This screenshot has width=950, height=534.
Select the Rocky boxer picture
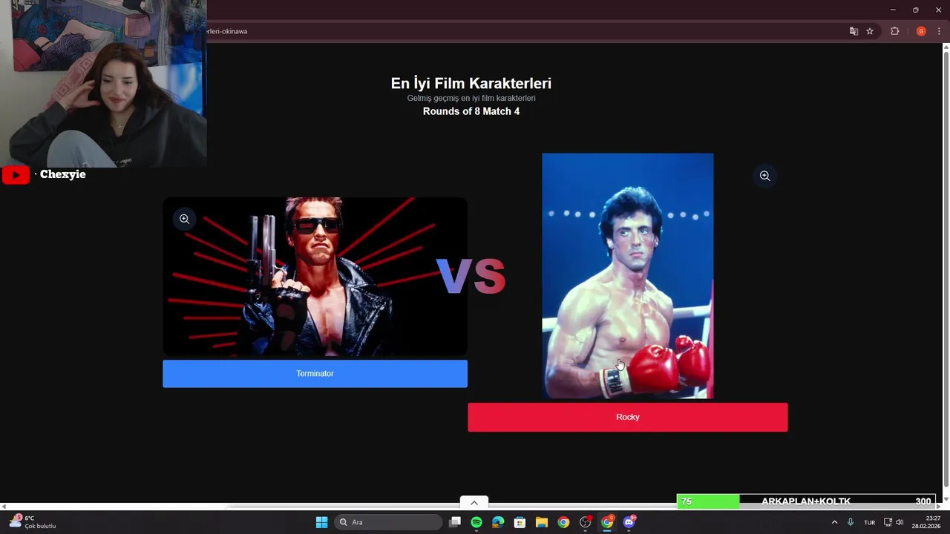(627, 276)
